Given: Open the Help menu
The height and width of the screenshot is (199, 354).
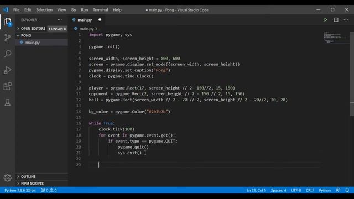Looking at the screenshot, I should (x=117, y=10).
